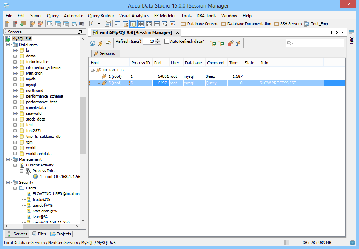Toggle Auto Refresh data checkbox

click(x=167, y=41)
